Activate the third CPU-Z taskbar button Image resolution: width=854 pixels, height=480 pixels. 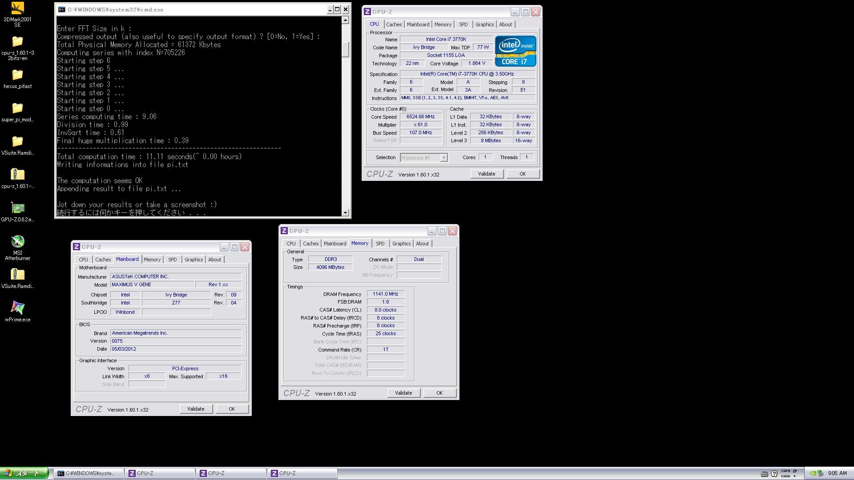[x=302, y=473]
